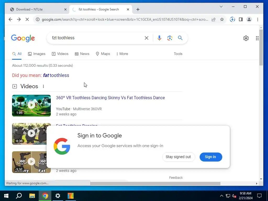This screenshot has height=201, width=268.
Task: Open Google quick settings gear
Action: pos(246,38)
